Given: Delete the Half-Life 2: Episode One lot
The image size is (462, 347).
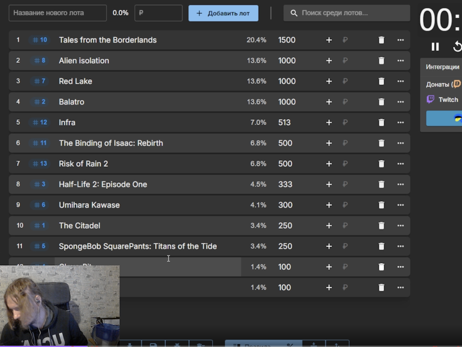Looking at the screenshot, I should (381, 185).
